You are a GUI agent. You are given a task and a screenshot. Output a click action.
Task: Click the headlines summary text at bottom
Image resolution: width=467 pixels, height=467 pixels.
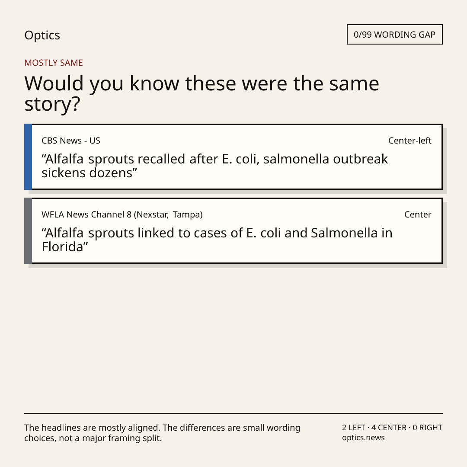(x=162, y=433)
